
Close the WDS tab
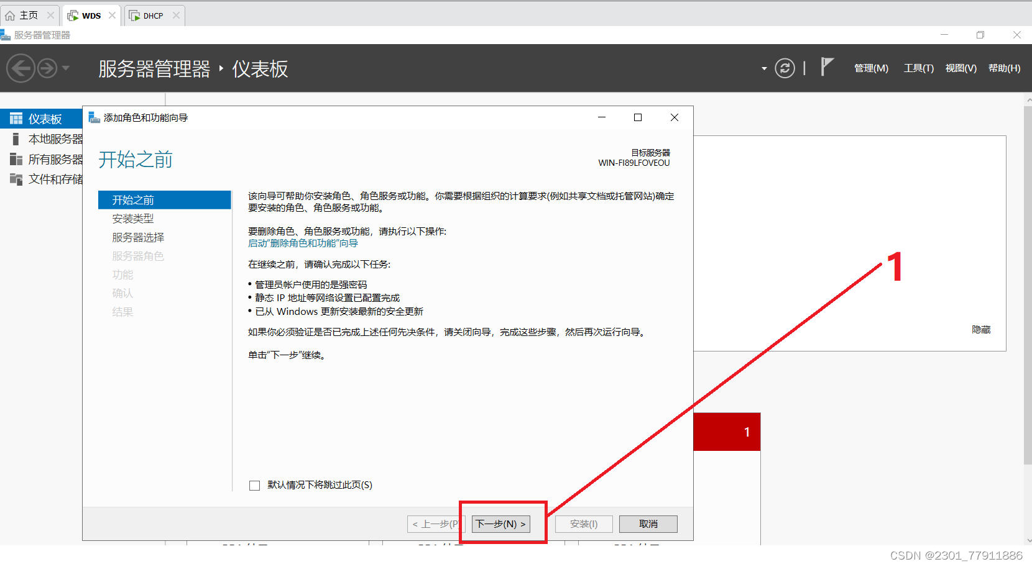[113, 16]
